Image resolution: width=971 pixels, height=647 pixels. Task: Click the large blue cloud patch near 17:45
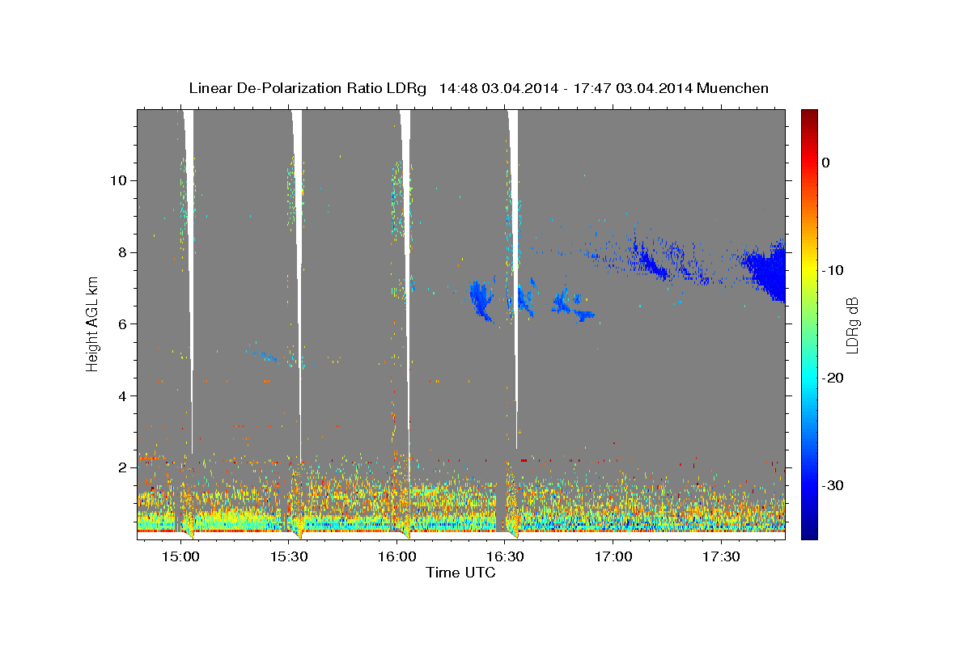(x=767, y=271)
